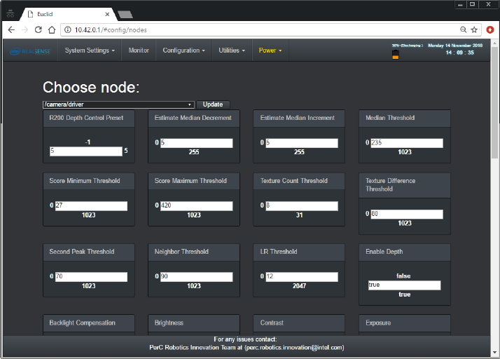
Task: Click the Backlight Compensation panel header
Action: [x=89, y=323]
